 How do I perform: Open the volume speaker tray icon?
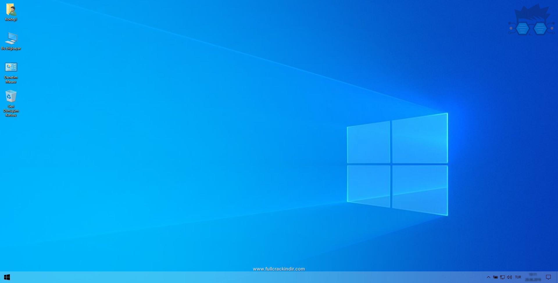(x=509, y=277)
